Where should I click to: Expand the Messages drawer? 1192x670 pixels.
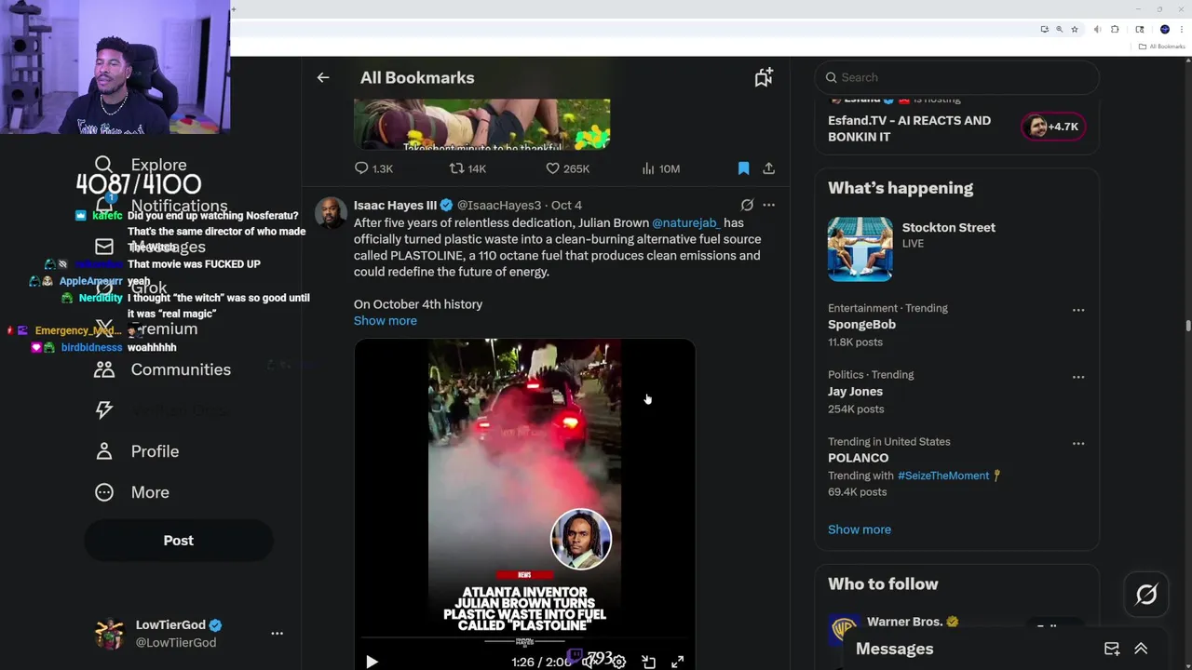click(x=1141, y=649)
